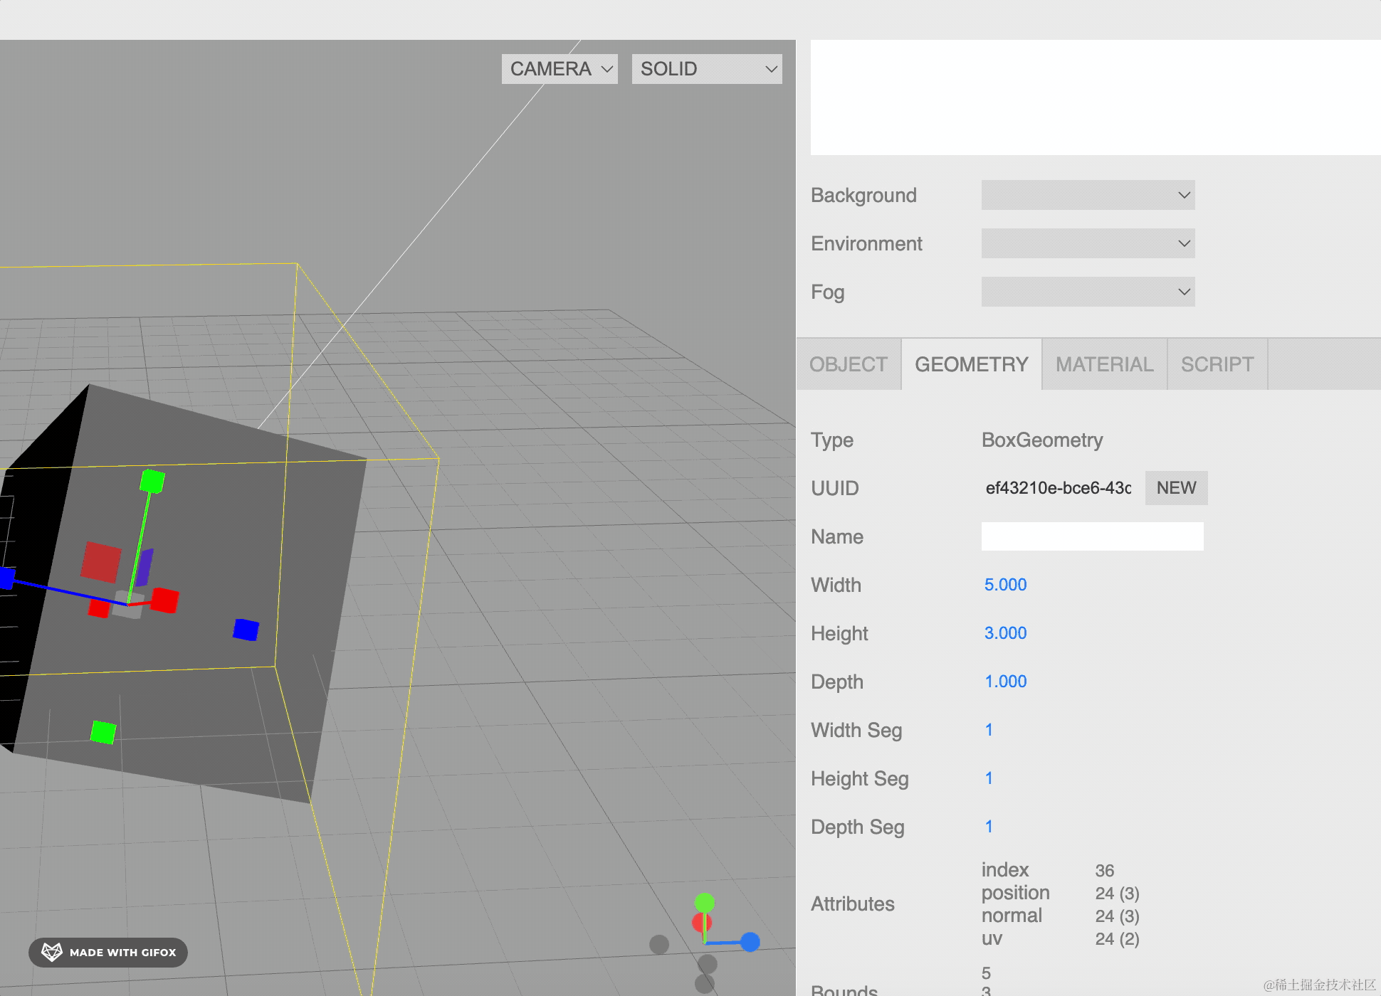Click the lone blue handle square on box face
The height and width of the screenshot is (996, 1381).
coord(246,630)
